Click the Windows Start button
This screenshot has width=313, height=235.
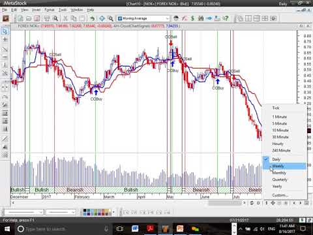pyautogui.click(x=7, y=229)
